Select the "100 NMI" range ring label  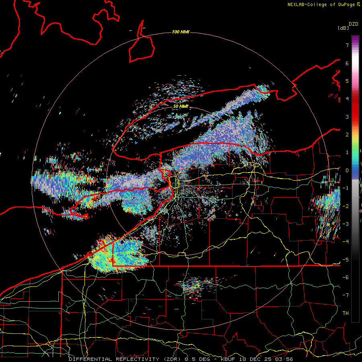tap(181, 32)
